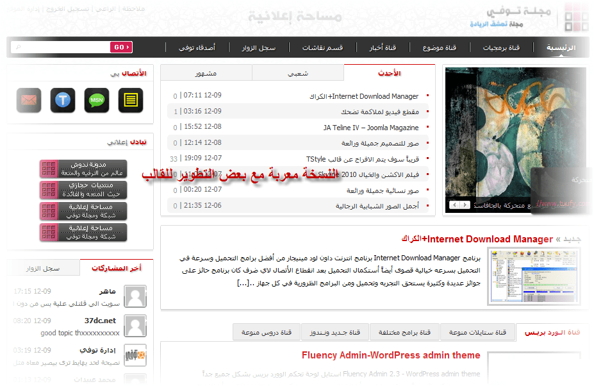Switch to the شعبي tab
Image resolution: width=594 pixels, height=386 pixels.
click(298, 73)
